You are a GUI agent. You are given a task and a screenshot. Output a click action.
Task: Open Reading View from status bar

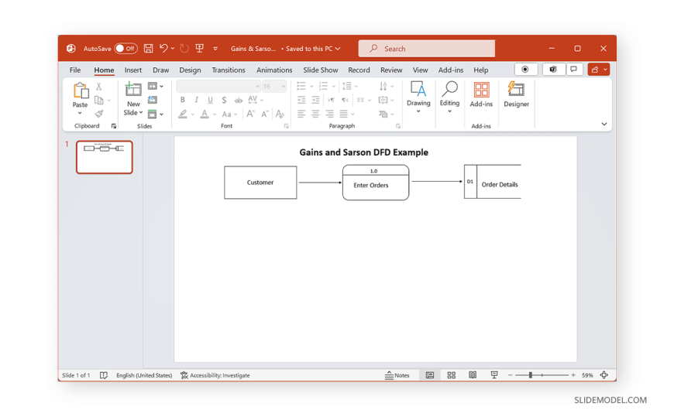473,375
